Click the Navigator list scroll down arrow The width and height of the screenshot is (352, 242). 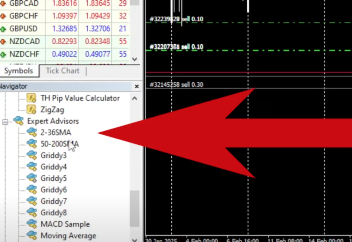click(x=135, y=240)
